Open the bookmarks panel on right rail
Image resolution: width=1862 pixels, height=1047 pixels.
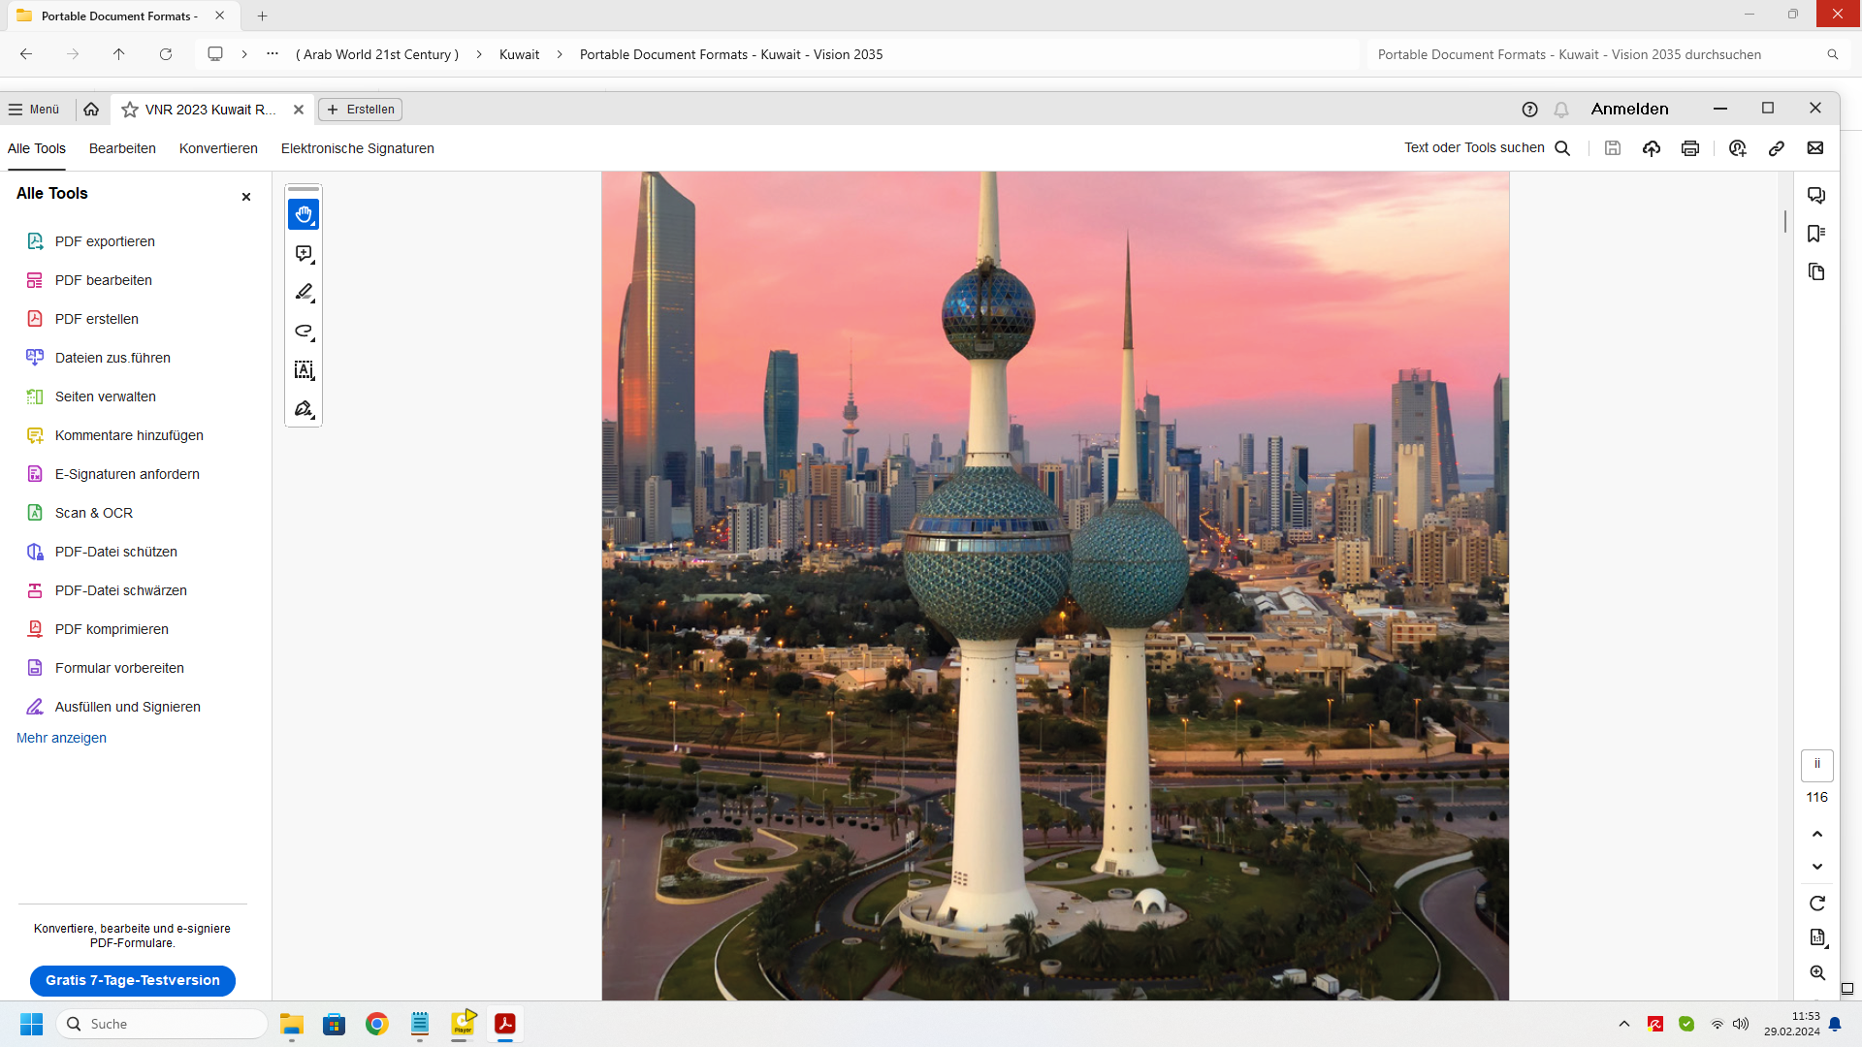(1816, 234)
